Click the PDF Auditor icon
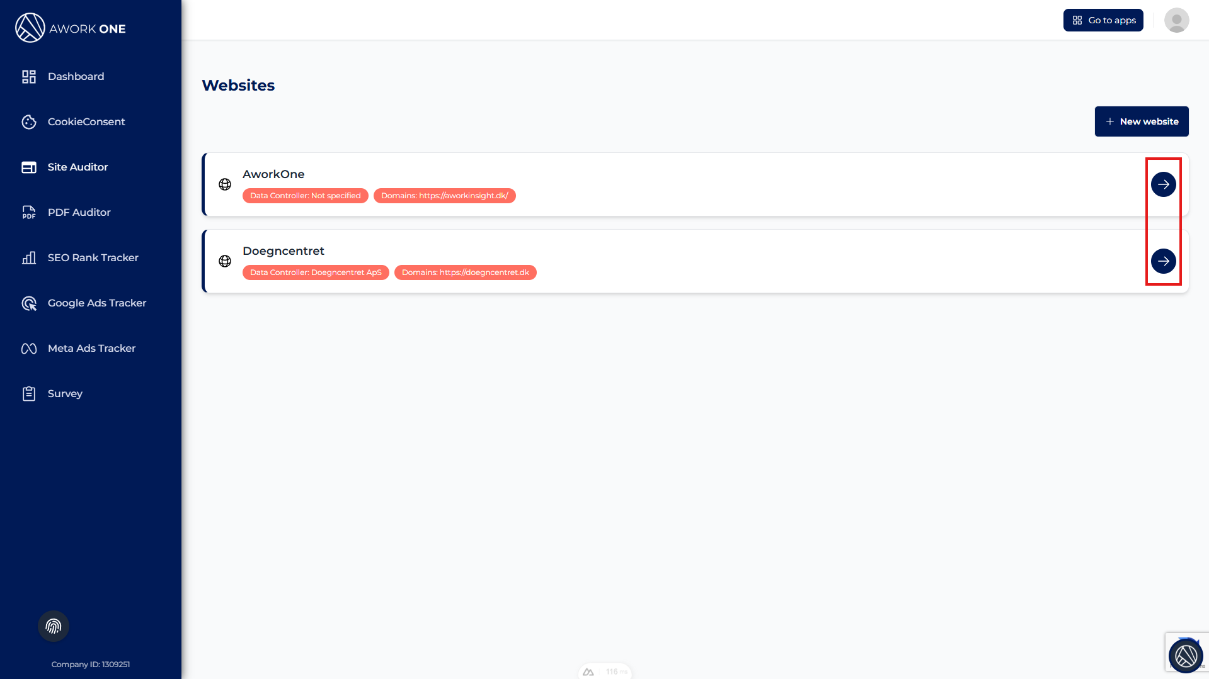This screenshot has height=679, width=1209. [29, 212]
